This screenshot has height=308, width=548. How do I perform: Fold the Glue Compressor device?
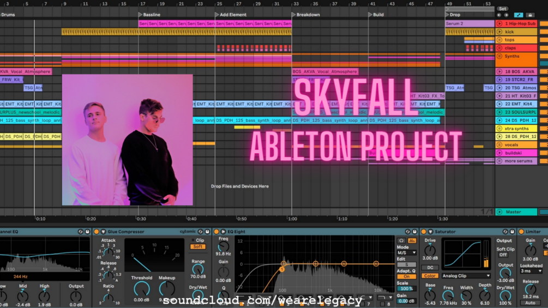(x=103, y=232)
